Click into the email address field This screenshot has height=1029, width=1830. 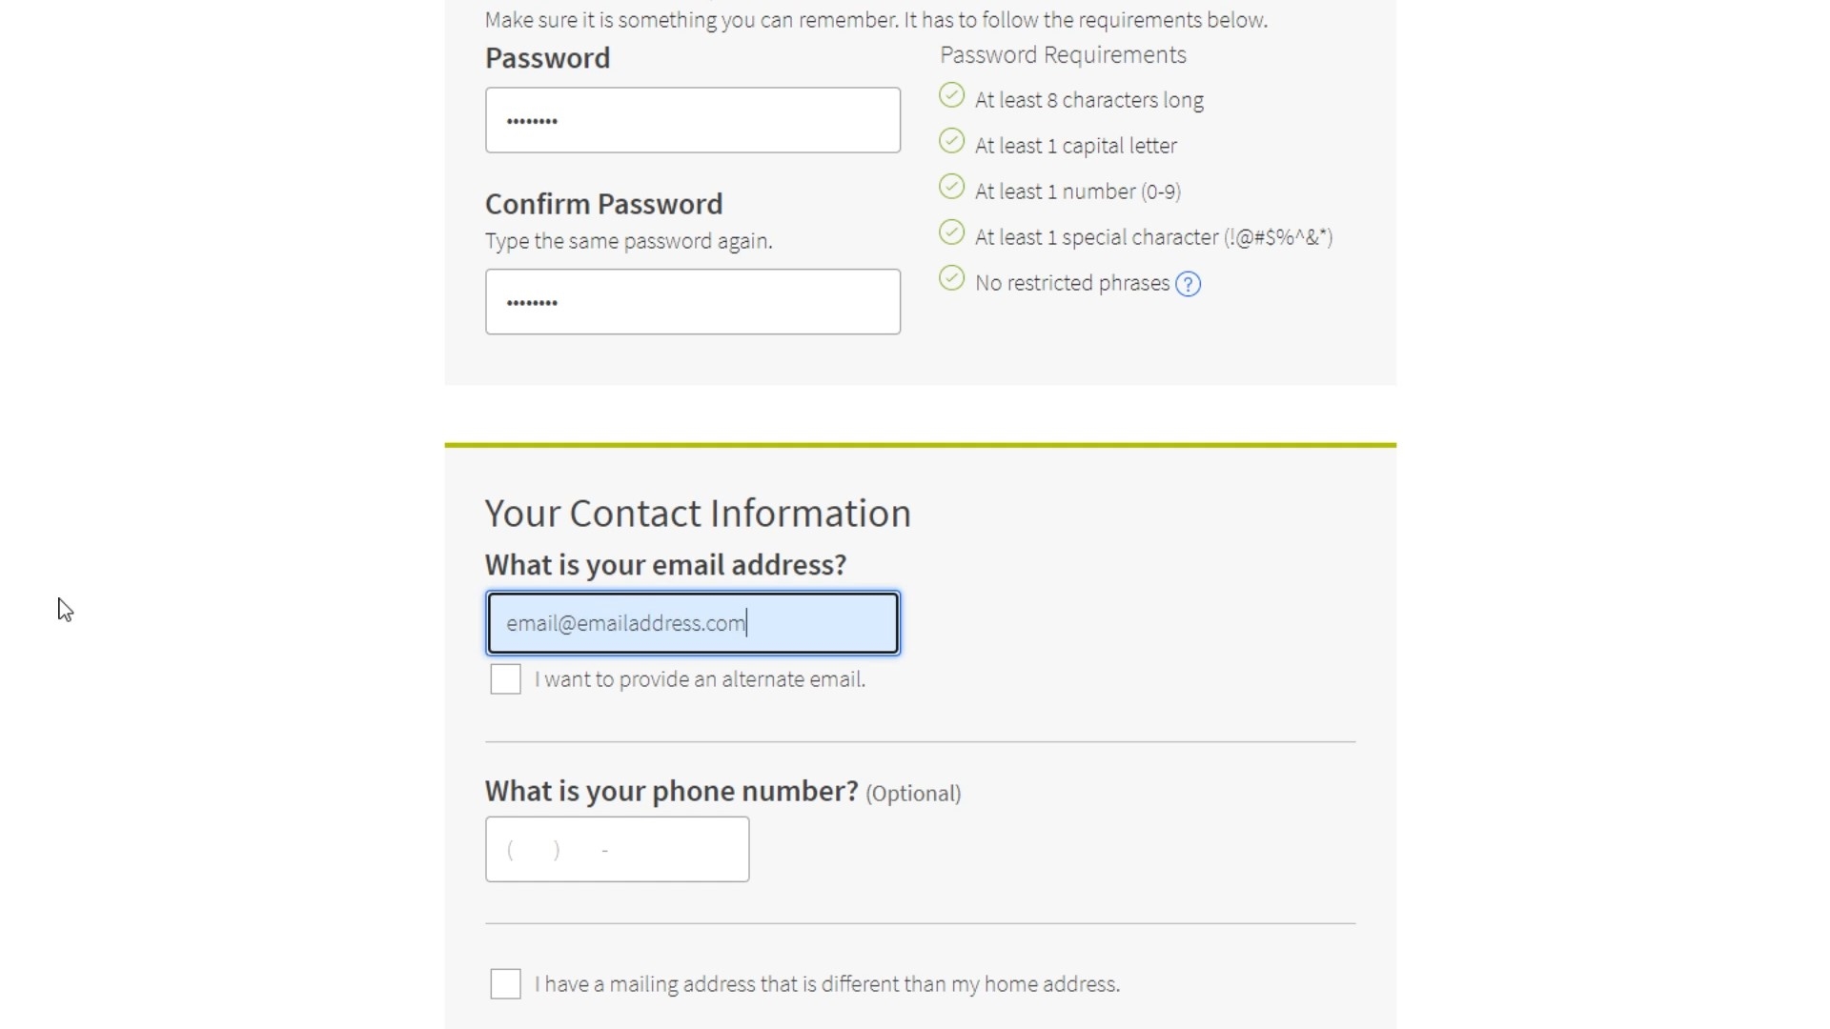692,623
